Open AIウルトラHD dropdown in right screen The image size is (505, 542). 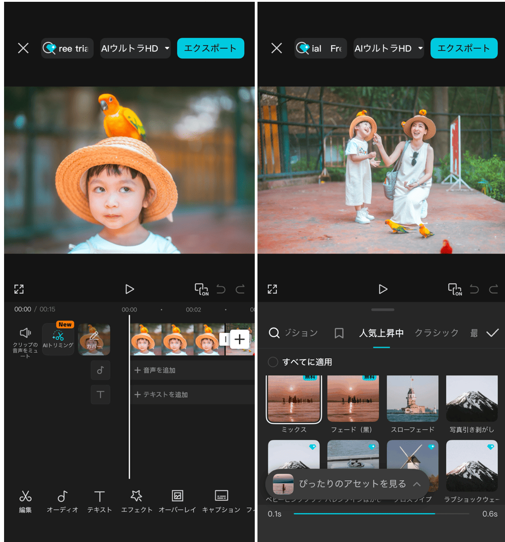(388, 48)
